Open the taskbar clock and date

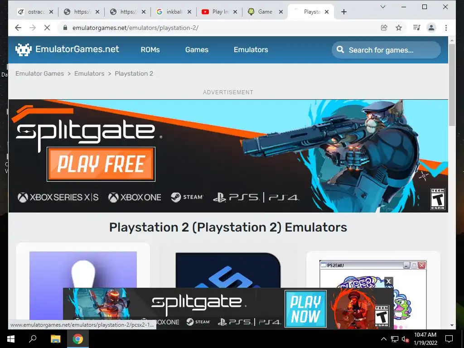[x=425, y=339]
